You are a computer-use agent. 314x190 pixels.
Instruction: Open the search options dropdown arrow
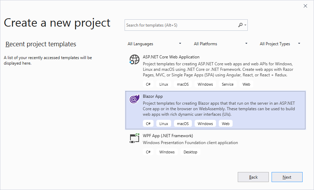pyautogui.click(x=245, y=25)
